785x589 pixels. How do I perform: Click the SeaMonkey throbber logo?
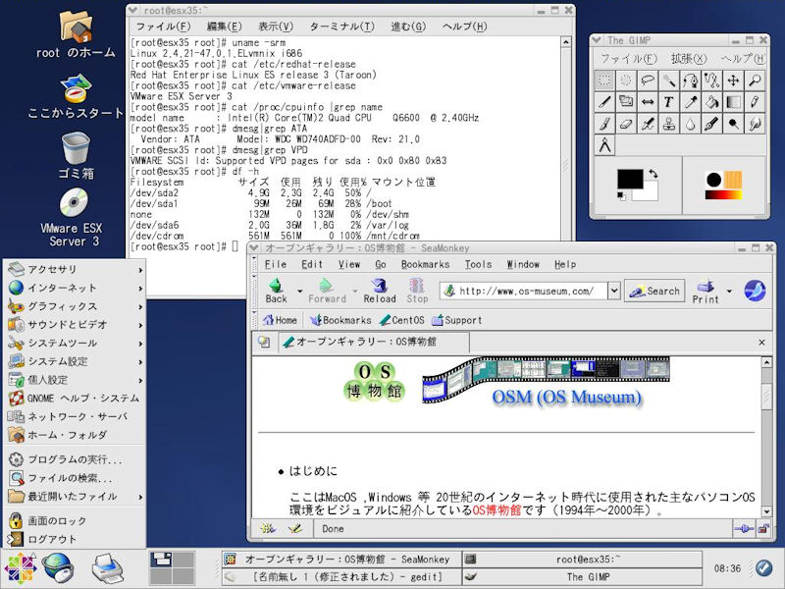click(755, 291)
